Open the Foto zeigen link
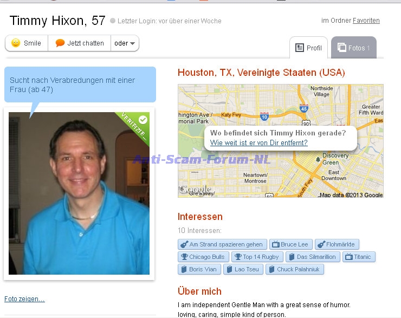The height and width of the screenshot is (318, 401). coord(24,299)
